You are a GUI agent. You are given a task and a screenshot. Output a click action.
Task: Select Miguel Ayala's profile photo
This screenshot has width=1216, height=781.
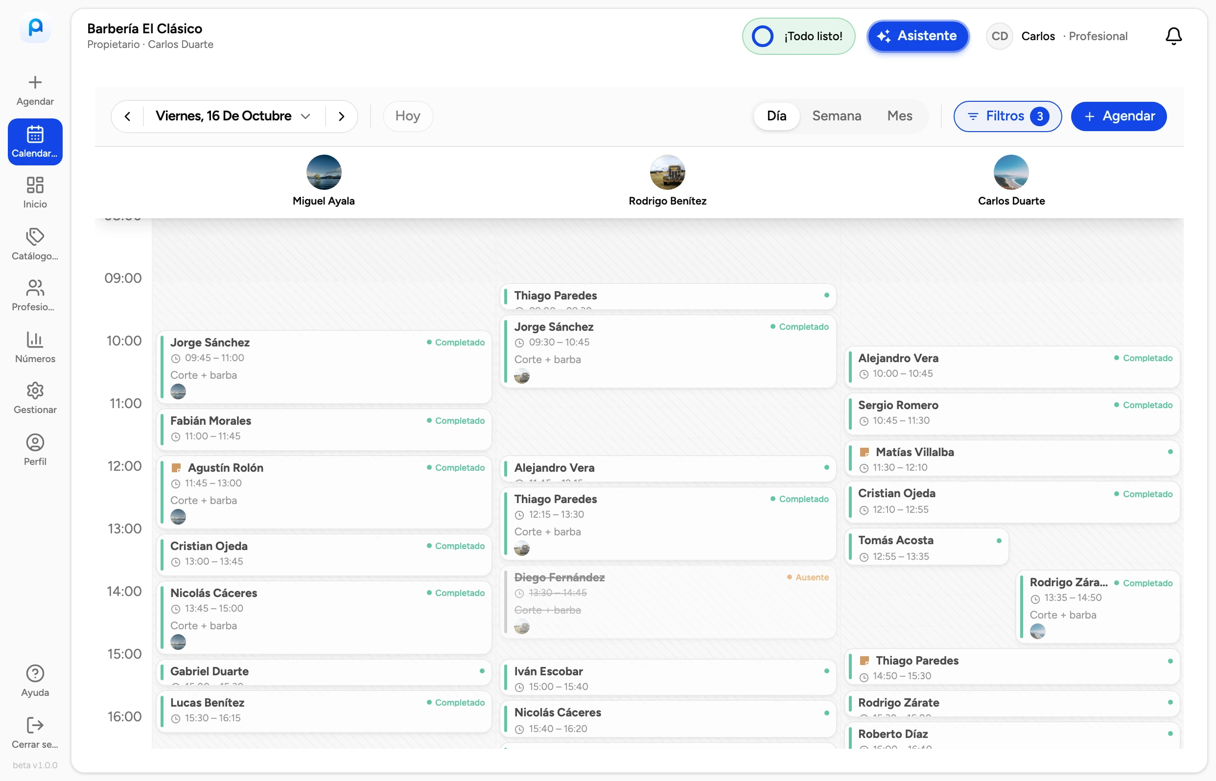click(x=324, y=172)
